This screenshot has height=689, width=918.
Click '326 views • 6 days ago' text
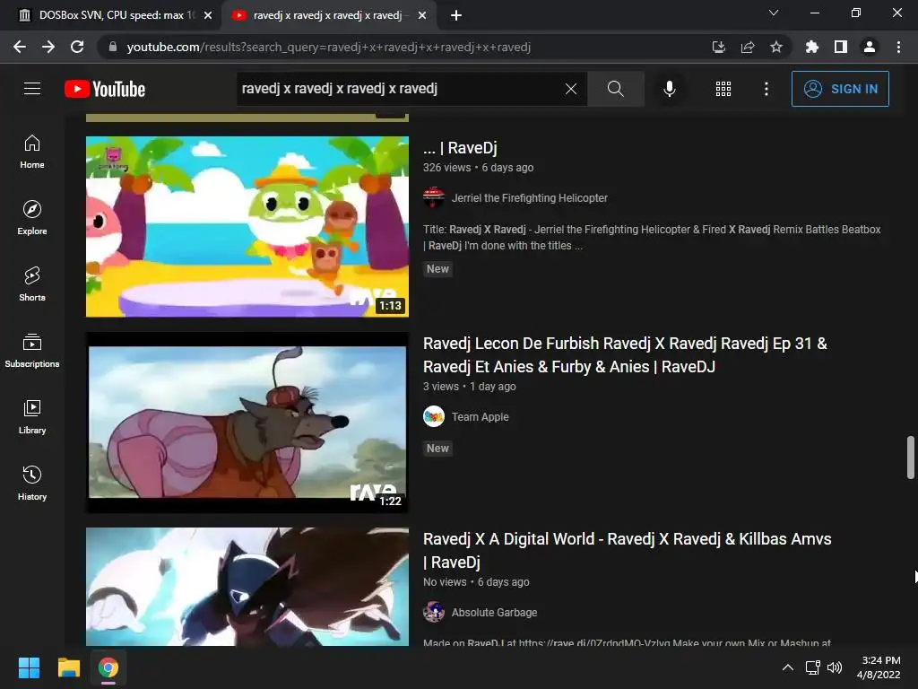click(x=479, y=168)
